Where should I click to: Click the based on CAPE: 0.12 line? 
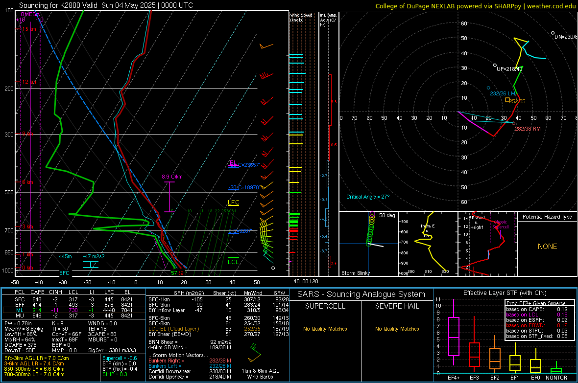point(537,309)
